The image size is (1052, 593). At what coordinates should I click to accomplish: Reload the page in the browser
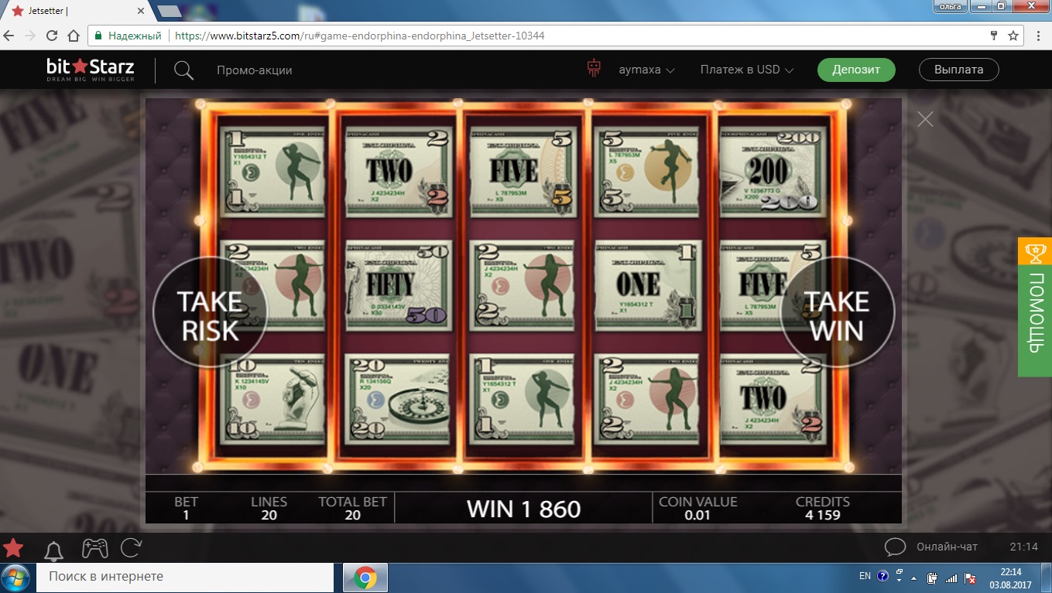click(52, 36)
